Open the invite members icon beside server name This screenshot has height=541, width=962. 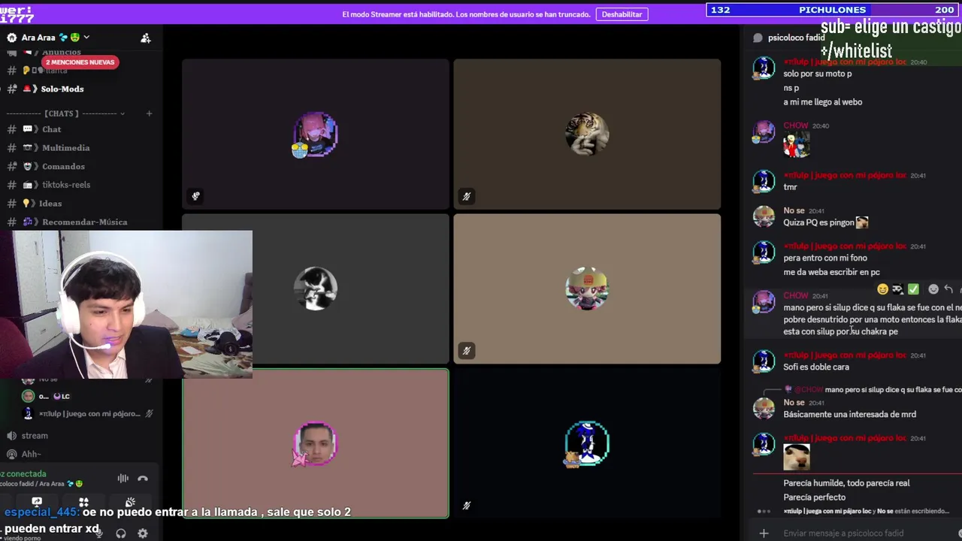146,38
